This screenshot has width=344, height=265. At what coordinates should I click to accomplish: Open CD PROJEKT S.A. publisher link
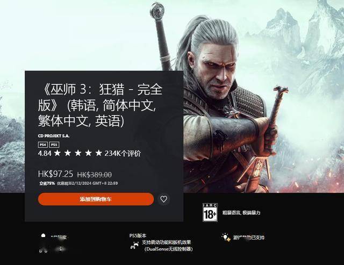click(54, 136)
